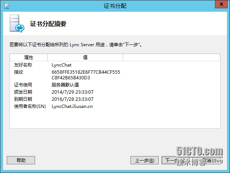Click the 值 column header

click(85, 58)
